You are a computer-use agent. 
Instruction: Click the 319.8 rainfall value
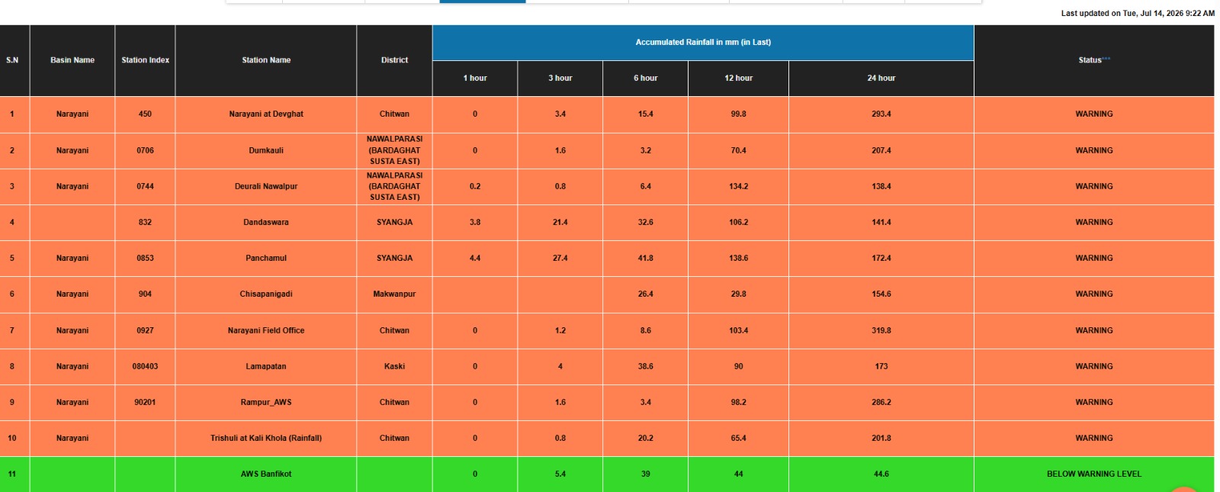pyautogui.click(x=881, y=331)
